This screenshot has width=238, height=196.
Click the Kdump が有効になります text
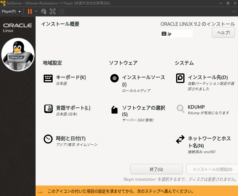(208, 113)
